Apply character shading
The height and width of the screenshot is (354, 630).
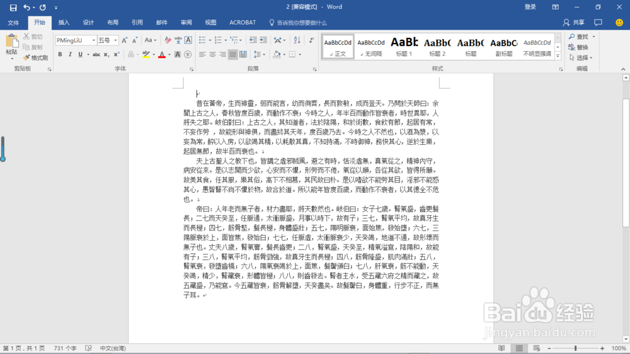[x=177, y=55]
